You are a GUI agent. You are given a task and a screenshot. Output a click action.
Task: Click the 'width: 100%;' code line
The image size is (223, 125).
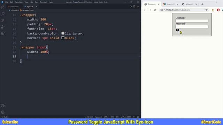[38, 52]
